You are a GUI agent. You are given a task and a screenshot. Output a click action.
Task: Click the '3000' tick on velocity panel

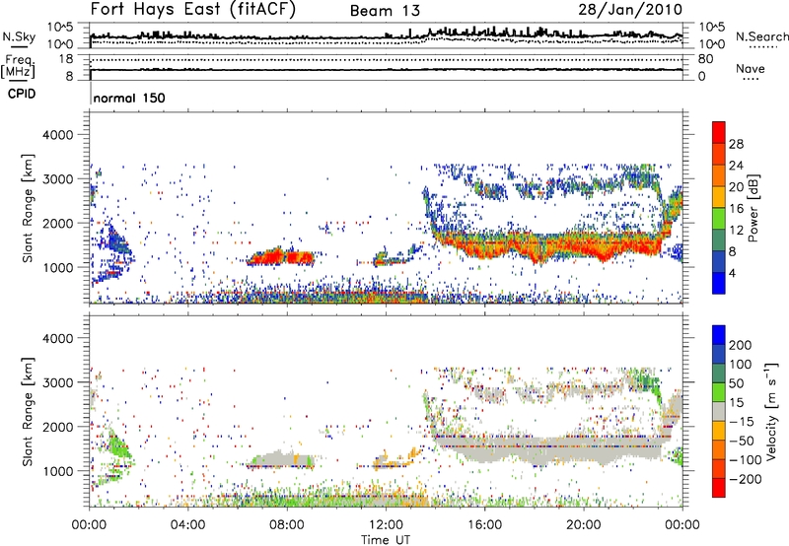[x=58, y=382]
